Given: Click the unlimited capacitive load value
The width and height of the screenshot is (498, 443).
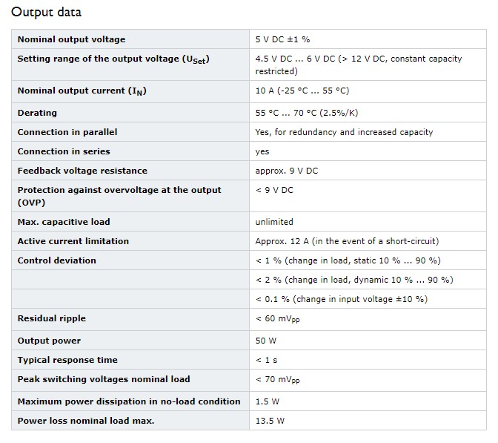Looking at the screenshot, I should tap(274, 222).
